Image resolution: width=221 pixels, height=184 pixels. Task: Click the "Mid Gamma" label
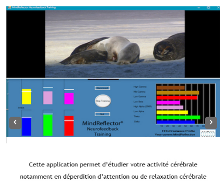click(x=140, y=92)
